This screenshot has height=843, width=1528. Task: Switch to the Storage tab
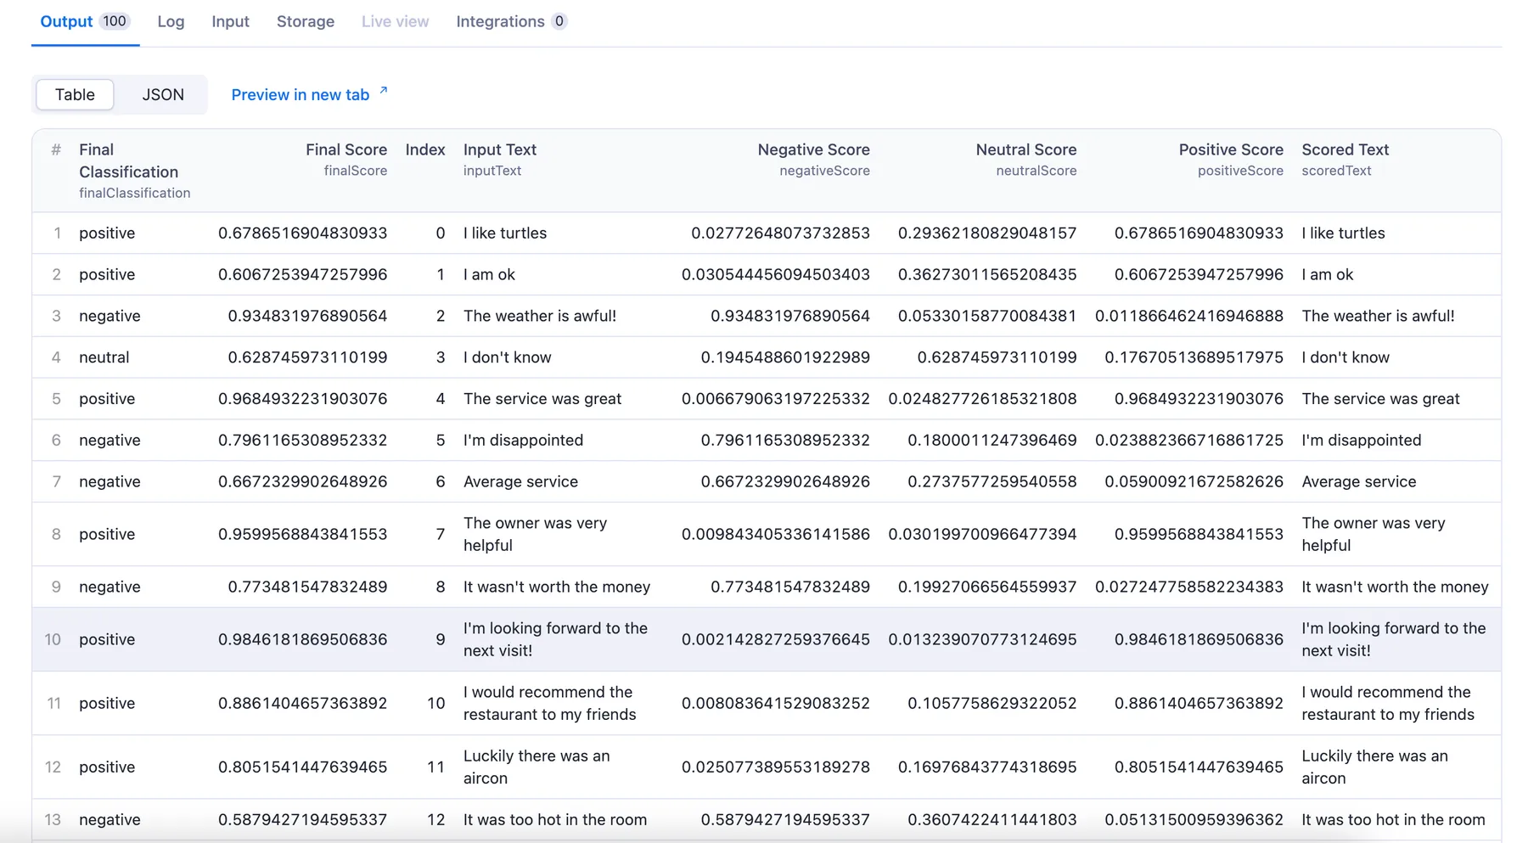(306, 22)
